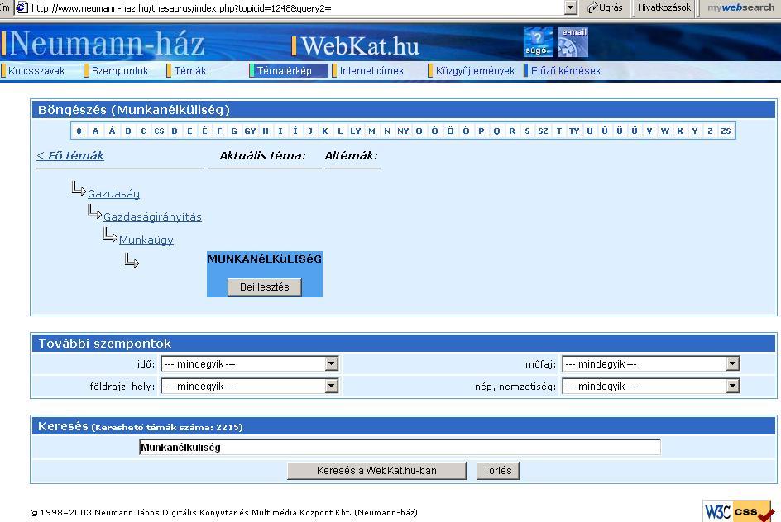The height and width of the screenshot is (522, 781).
Task: Browse topics starting with letter A
Action: (96, 130)
